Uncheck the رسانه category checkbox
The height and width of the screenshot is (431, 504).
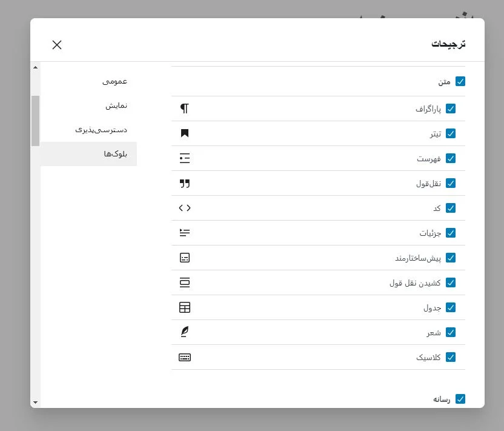point(460,399)
